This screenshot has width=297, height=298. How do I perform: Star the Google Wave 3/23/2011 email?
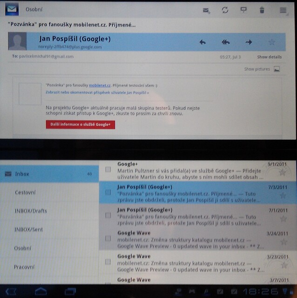click(x=284, y=265)
